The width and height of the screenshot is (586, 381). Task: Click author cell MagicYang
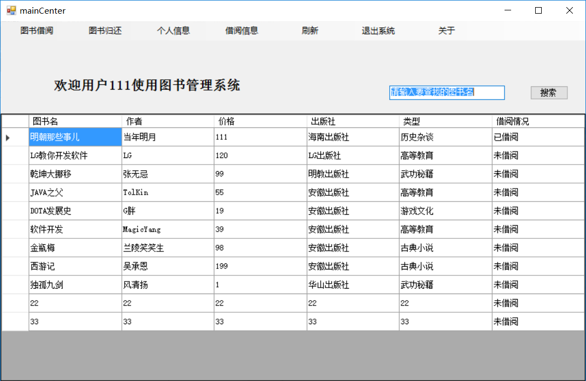point(168,230)
